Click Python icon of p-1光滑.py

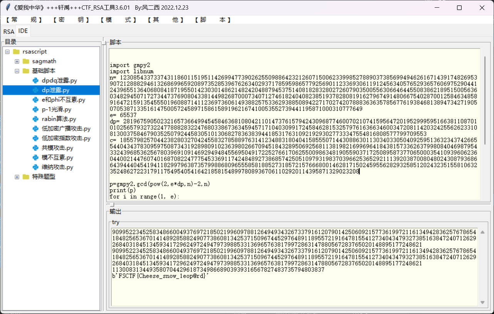(x=35, y=109)
